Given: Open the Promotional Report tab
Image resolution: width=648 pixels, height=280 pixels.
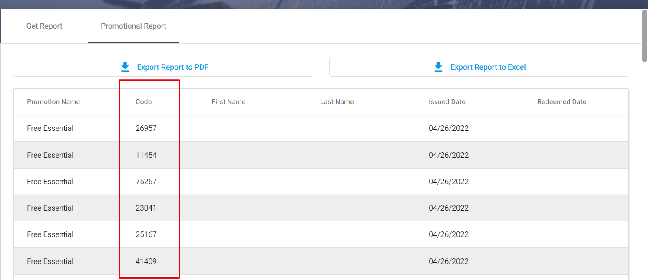Looking at the screenshot, I should pos(133,26).
